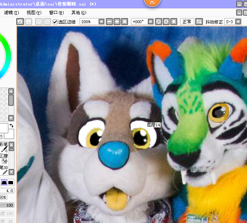Screen dimensions: 247x223
Task: Click the zoom out minus button
Action: [x=110, y=22]
